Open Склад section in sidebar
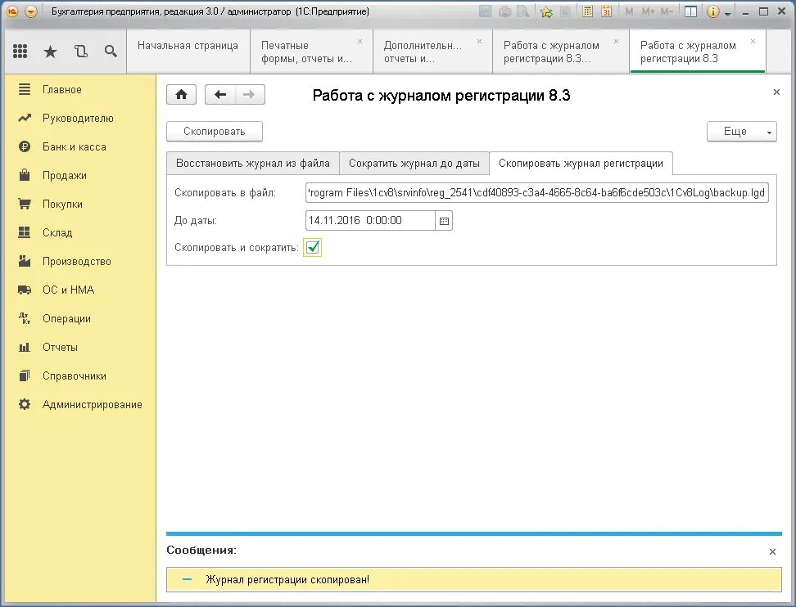 tap(57, 233)
